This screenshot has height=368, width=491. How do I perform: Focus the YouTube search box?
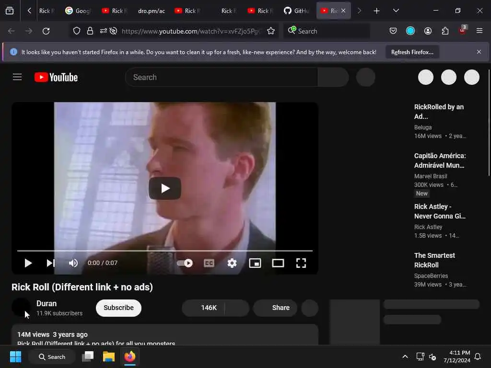pos(222,77)
